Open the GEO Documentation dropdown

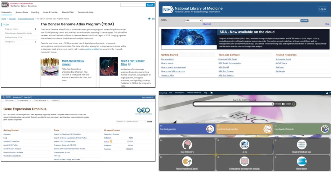tap(24, 100)
